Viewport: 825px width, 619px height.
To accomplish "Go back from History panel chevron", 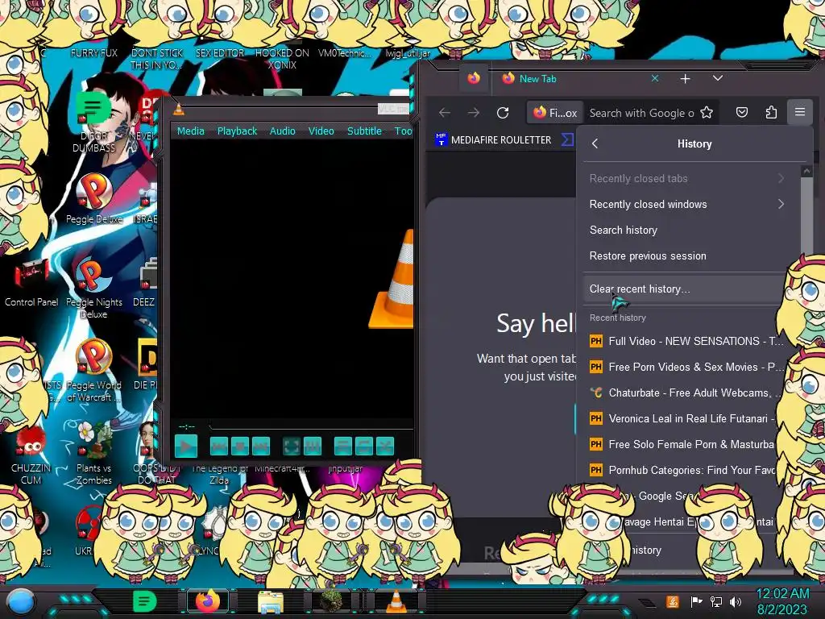I will 595,143.
